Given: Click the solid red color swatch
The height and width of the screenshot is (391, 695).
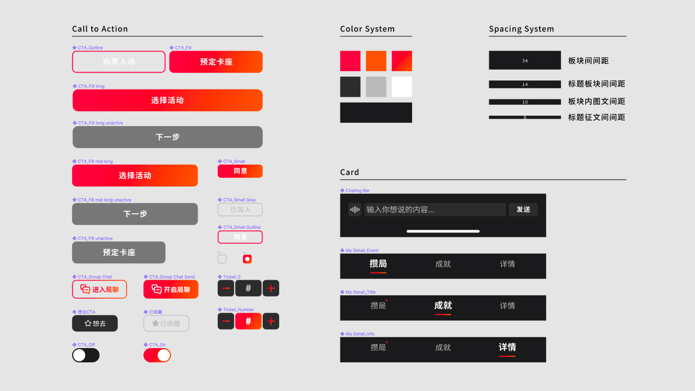Looking at the screenshot, I should (350, 61).
